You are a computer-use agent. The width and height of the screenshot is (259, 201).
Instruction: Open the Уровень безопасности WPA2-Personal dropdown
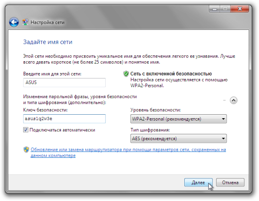point(178,119)
